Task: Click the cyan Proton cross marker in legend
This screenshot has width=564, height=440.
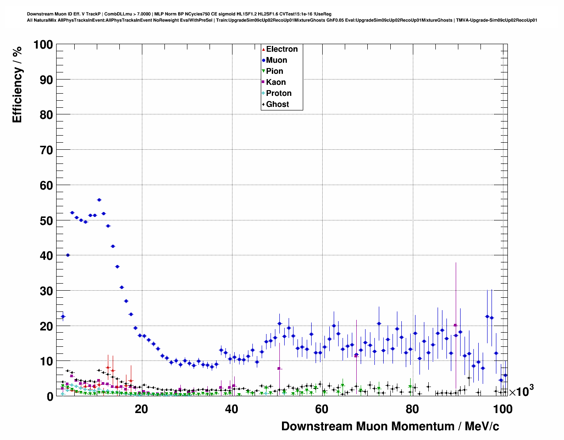Action: point(263,93)
